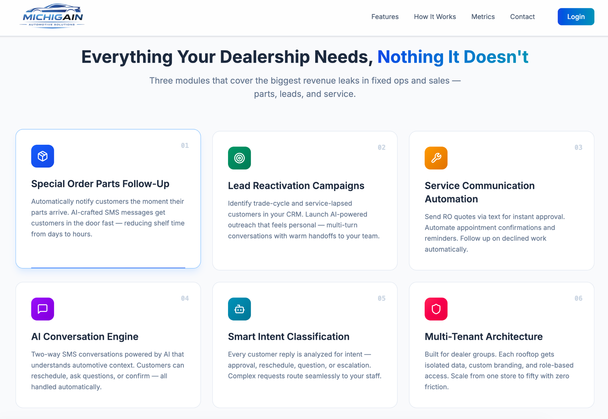Select the Lead Reactivation Campaigns card title
Viewport: 608px width, 419px height.
[x=296, y=186]
